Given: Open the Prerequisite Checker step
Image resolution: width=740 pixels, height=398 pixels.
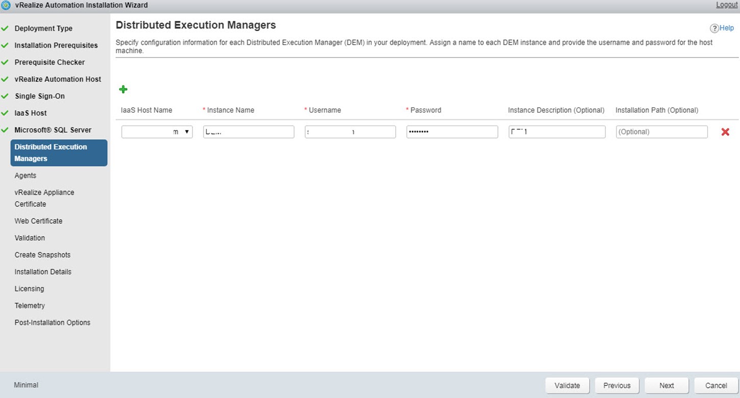Looking at the screenshot, I should (x=50, y=62).
